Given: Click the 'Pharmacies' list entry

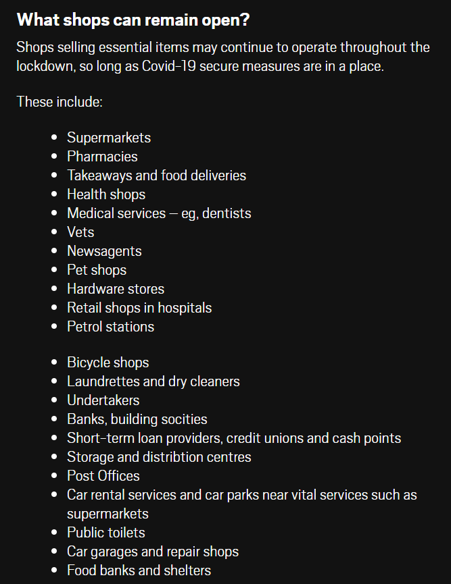Looking at the screenshot, I should coord(102,157).
